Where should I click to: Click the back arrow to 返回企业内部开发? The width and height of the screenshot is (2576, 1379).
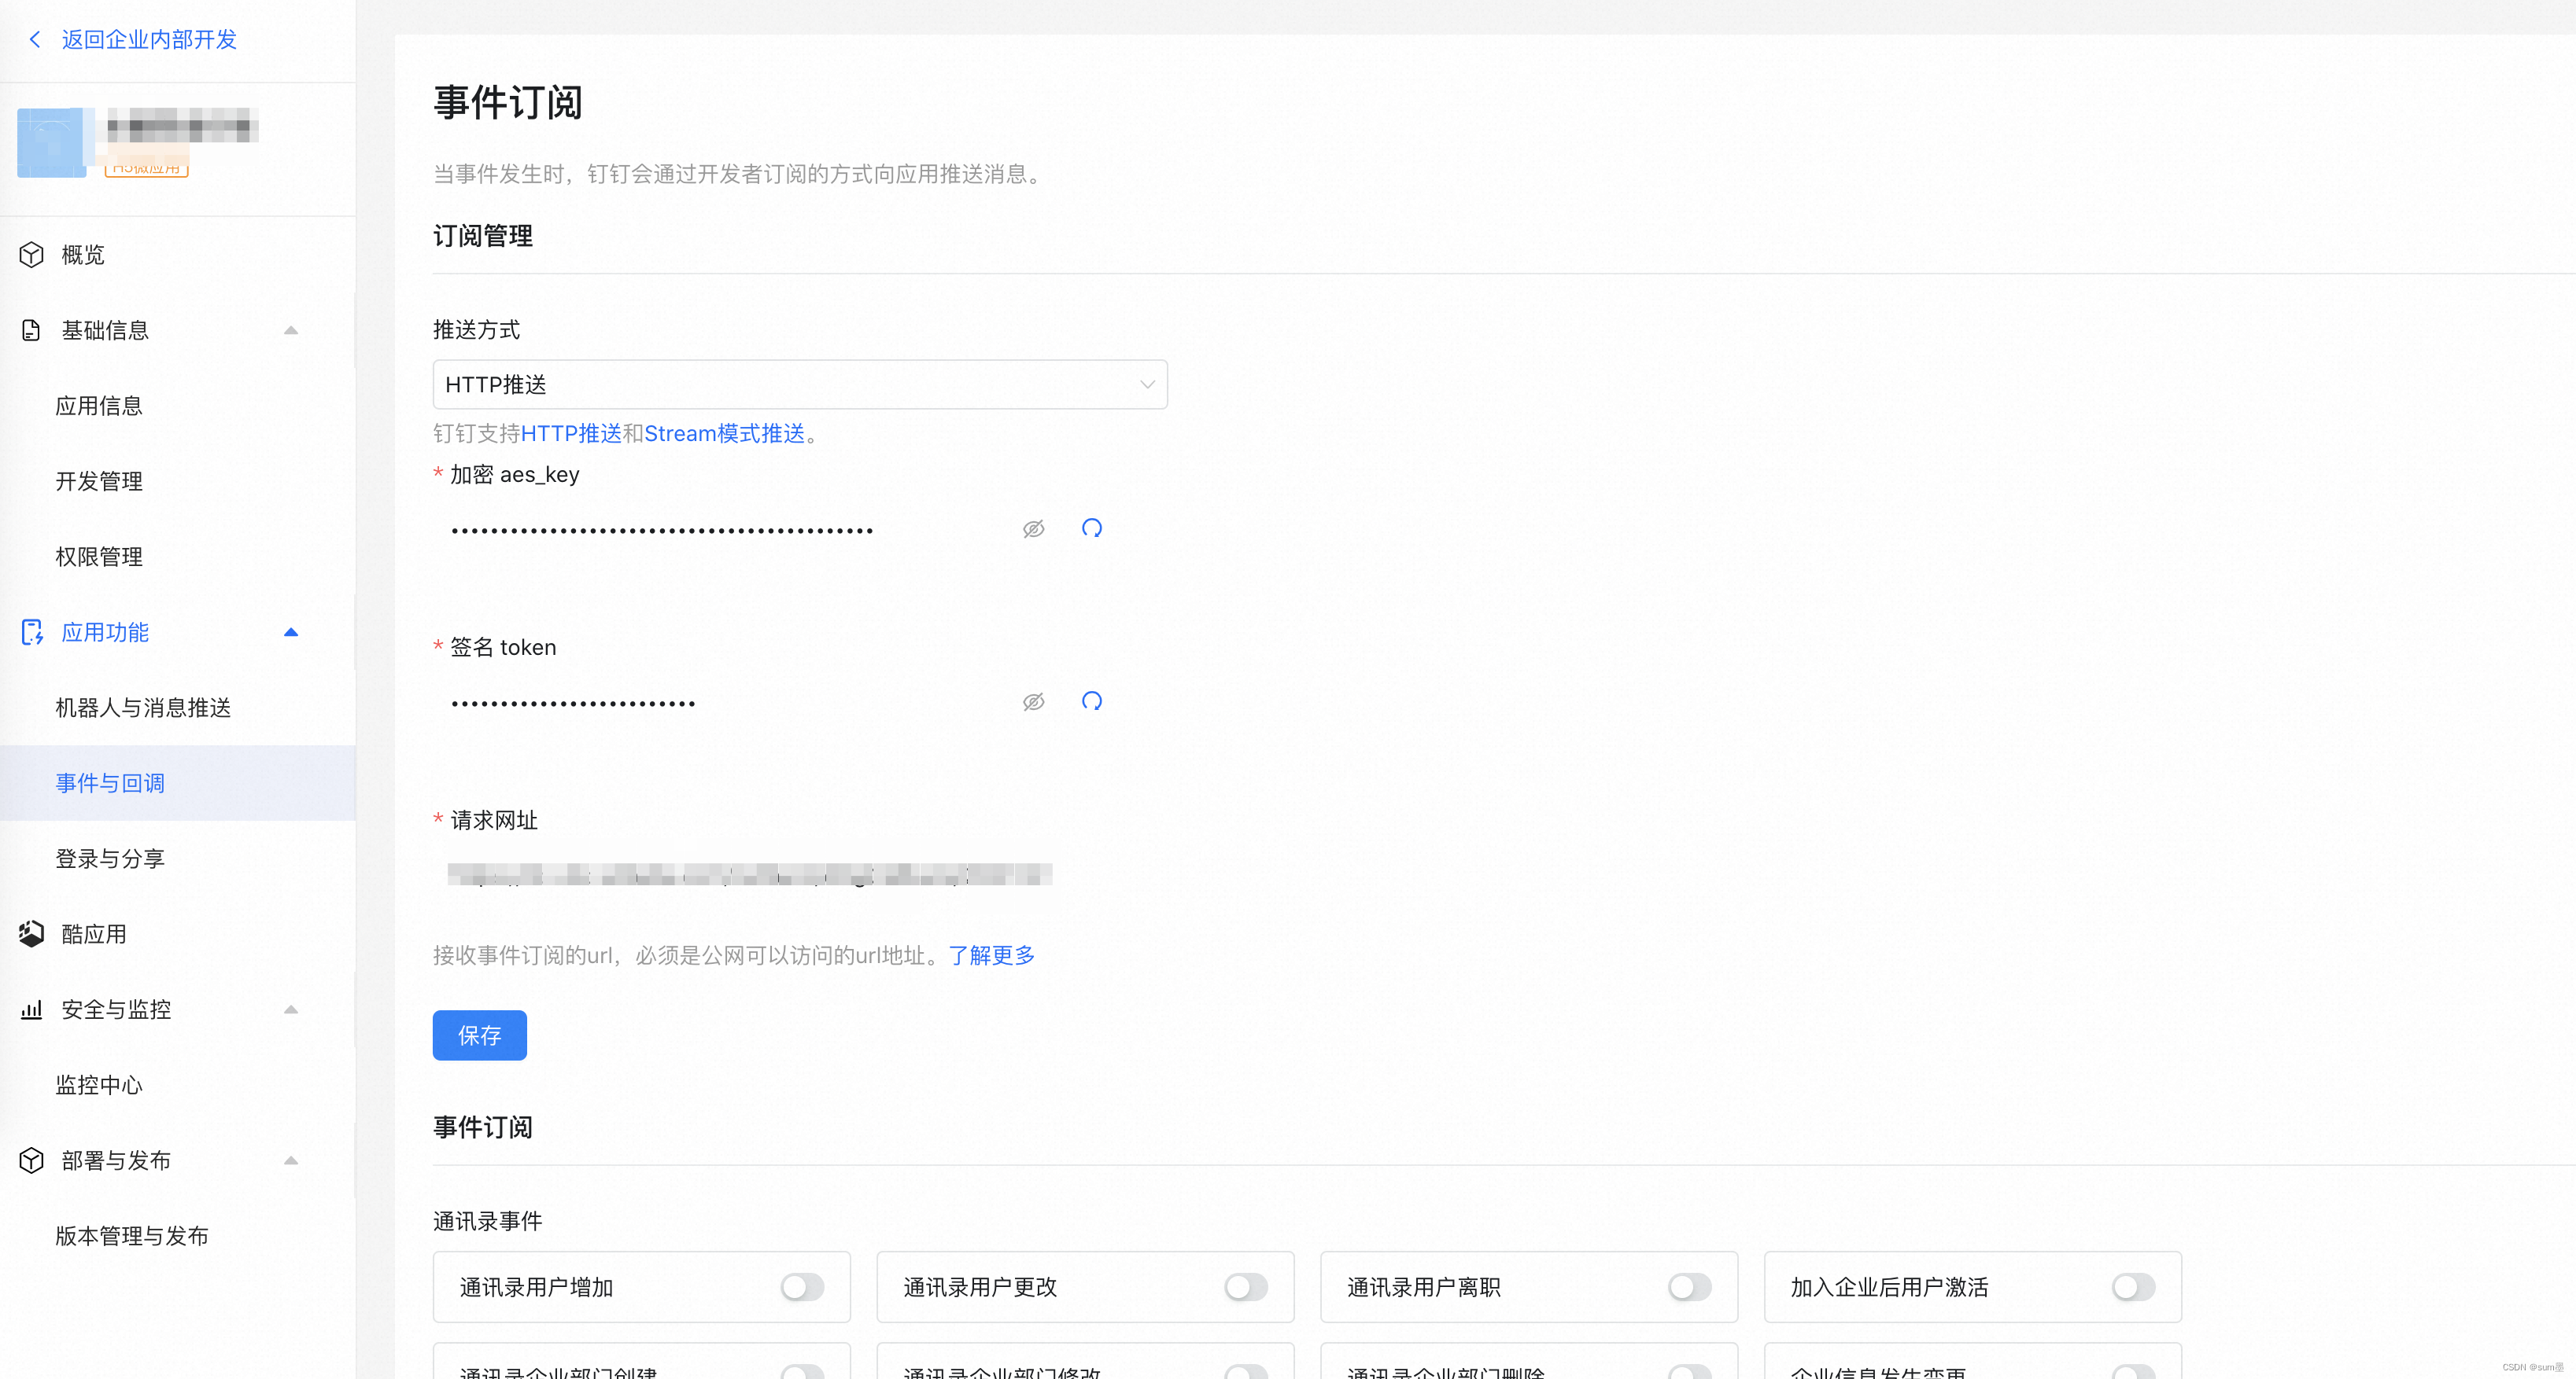point(35,39)
